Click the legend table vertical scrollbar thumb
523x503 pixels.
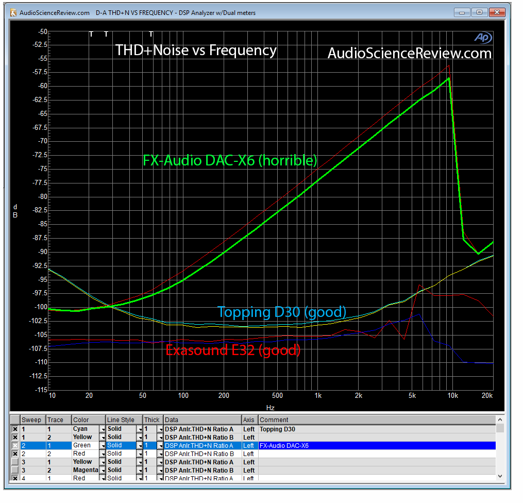[500, 428]
